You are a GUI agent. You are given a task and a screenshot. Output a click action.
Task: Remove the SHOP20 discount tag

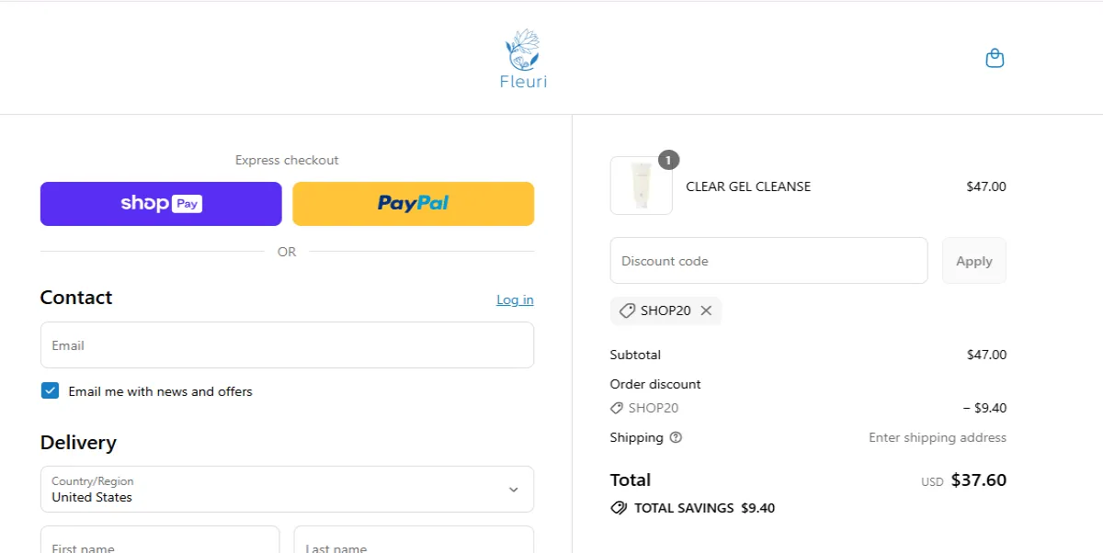[706, 310]
